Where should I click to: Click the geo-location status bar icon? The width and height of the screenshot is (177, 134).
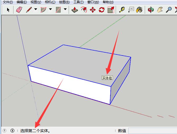tap(4, 131)
